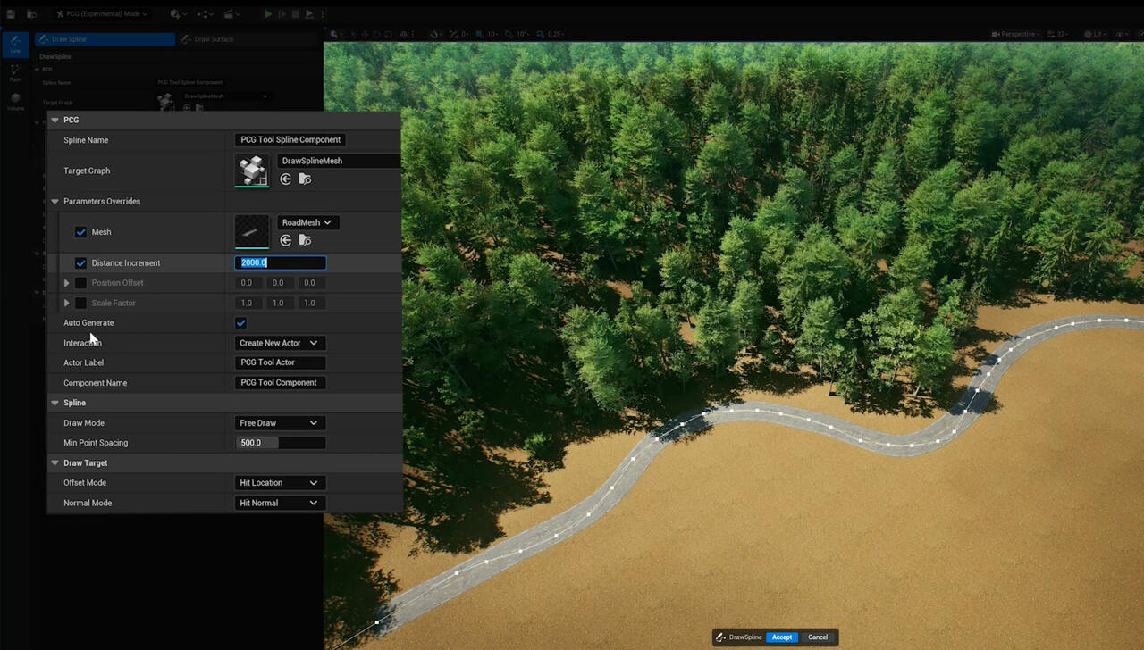Expand the Scale Factor row arrow
Viewport: 1144px width, 650px height.
(x=66, y=304)
